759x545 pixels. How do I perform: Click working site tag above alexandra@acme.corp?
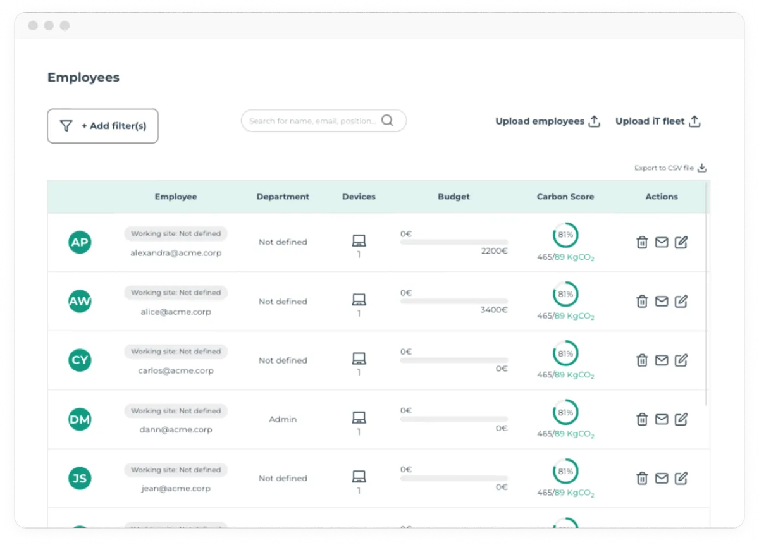point(176,233)
